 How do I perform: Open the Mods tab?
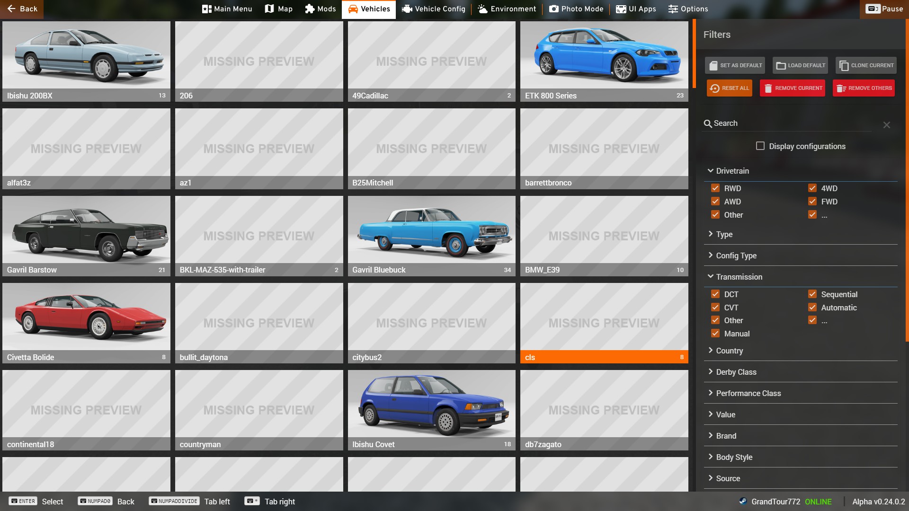click(320, 9)
